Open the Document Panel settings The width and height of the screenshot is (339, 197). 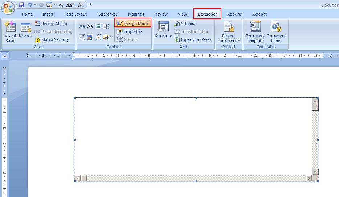276,32
